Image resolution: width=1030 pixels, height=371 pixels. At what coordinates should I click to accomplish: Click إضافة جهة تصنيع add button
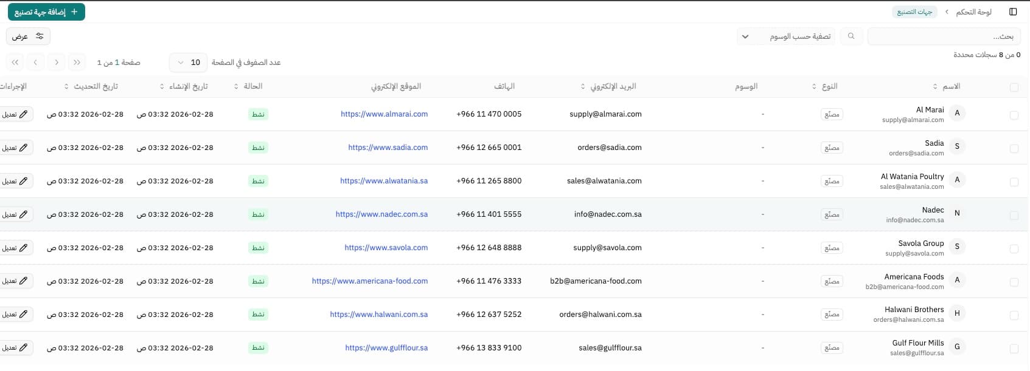pos(46,12)
